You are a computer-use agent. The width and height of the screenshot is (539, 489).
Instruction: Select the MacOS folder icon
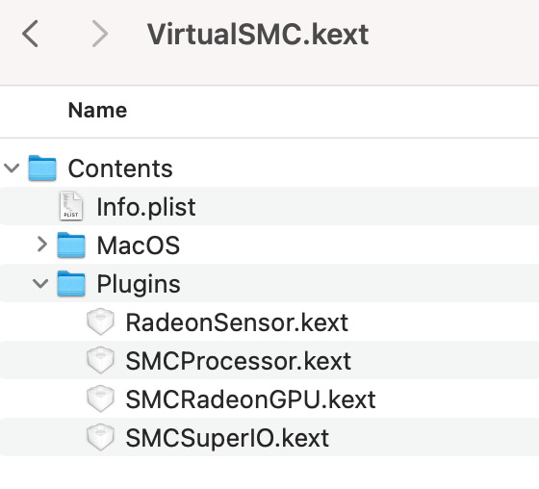[71, 244]
